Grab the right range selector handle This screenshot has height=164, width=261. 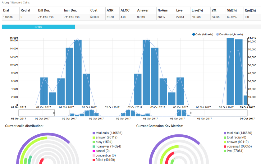(191, 113)
